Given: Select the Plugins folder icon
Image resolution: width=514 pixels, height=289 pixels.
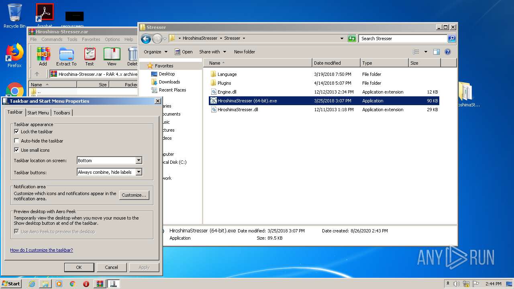Looking at the screenshot, I should tap(214, 83).
